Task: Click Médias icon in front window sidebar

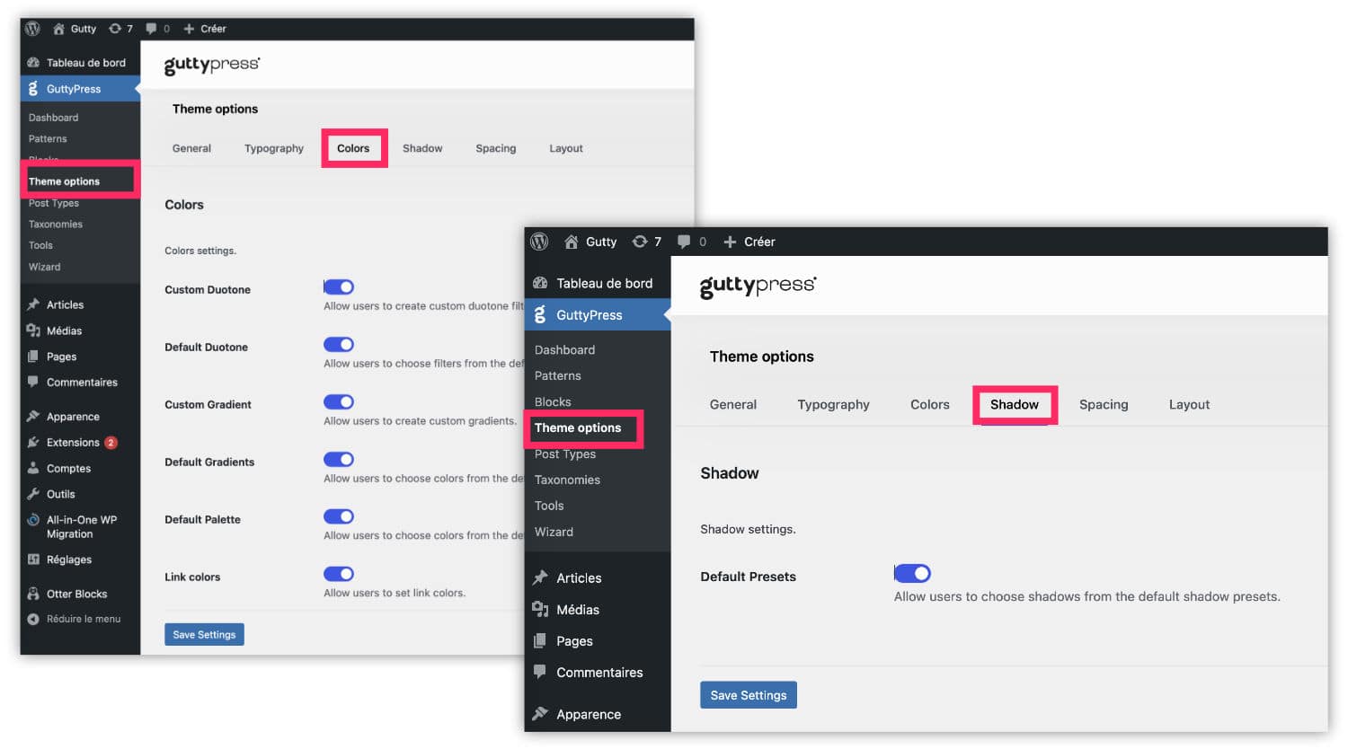Action: pyautogui.click(x=540, y=610)
